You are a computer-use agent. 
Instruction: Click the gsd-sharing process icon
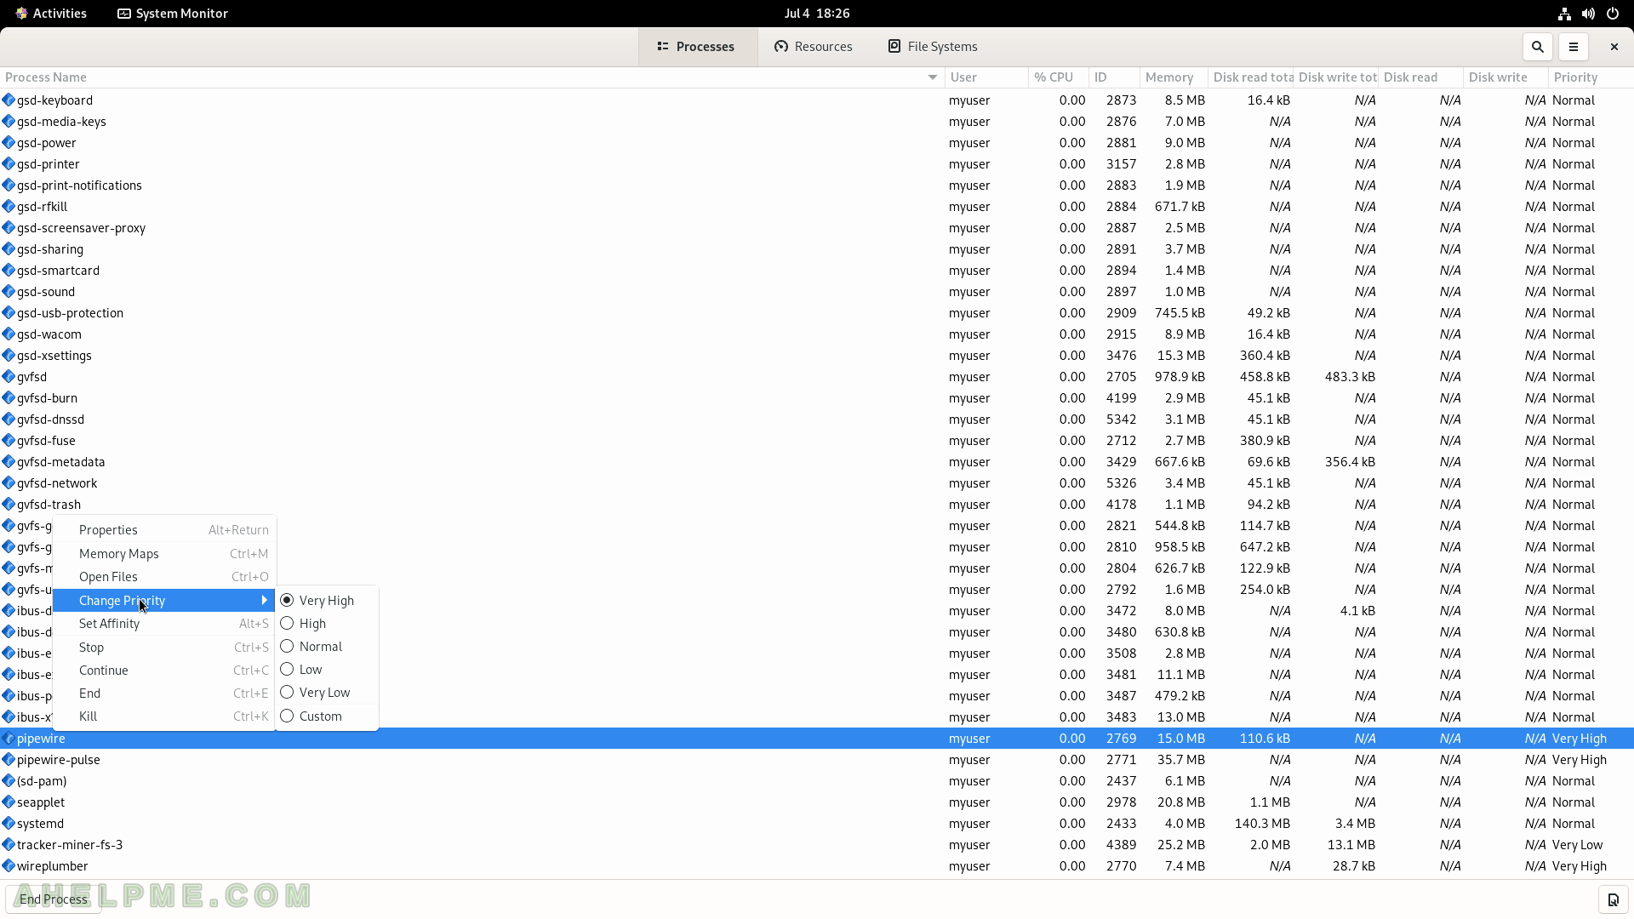click(x=9, y=248)
